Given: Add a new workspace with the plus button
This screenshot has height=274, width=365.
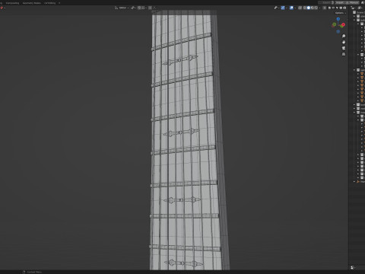Looking at the screenshot, I should (59, 3).
